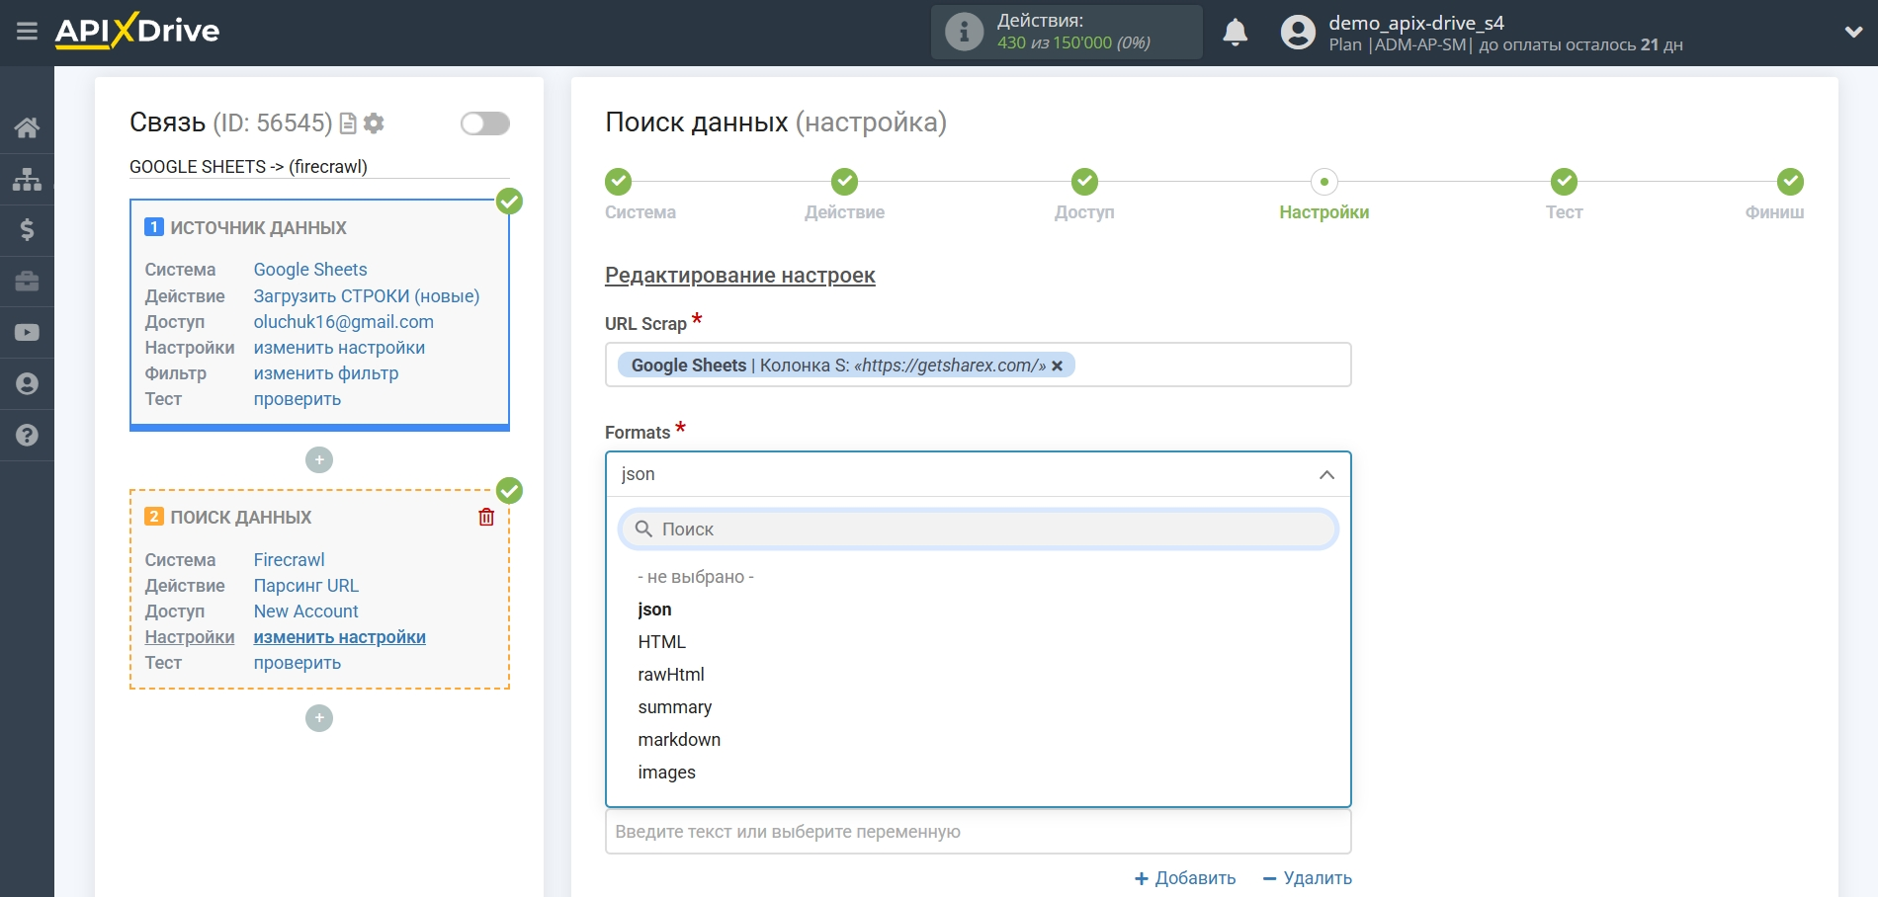1878x897 pixels.
Task: Open connection settings gear icon
Action: click(374, 123)
